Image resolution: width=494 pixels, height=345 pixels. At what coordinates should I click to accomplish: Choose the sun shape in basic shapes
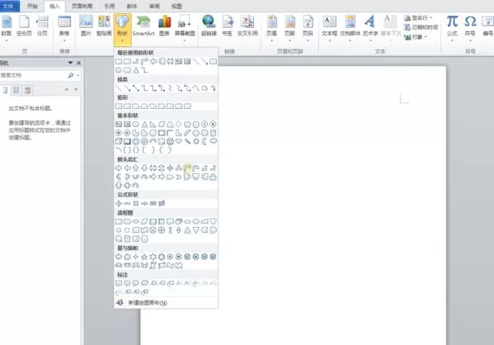(x=196, y=142)
